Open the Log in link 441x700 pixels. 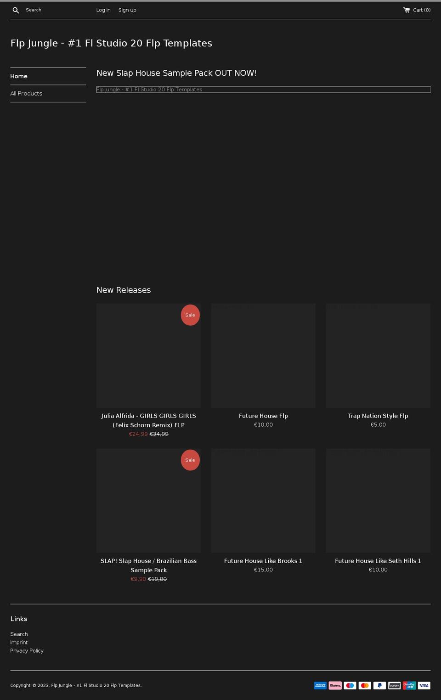click(103, 10)
